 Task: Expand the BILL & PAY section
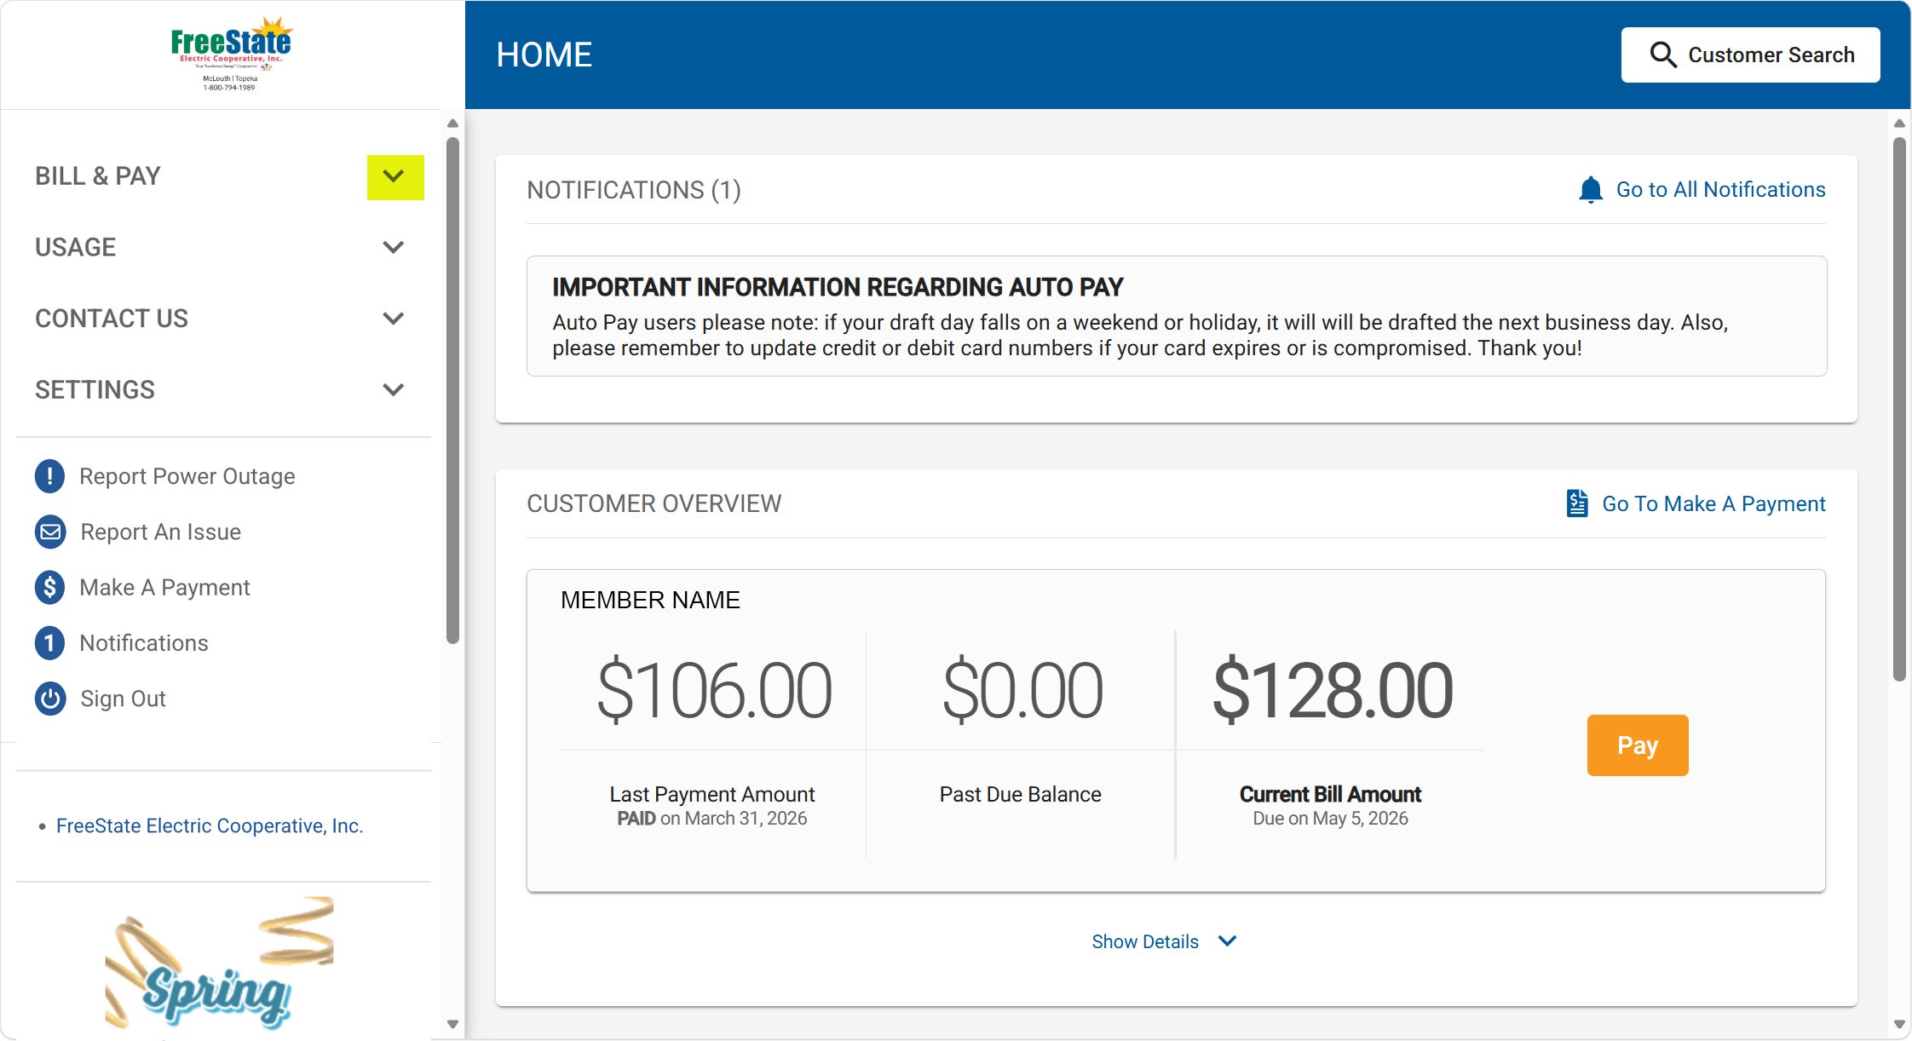(x=394, y=176)
